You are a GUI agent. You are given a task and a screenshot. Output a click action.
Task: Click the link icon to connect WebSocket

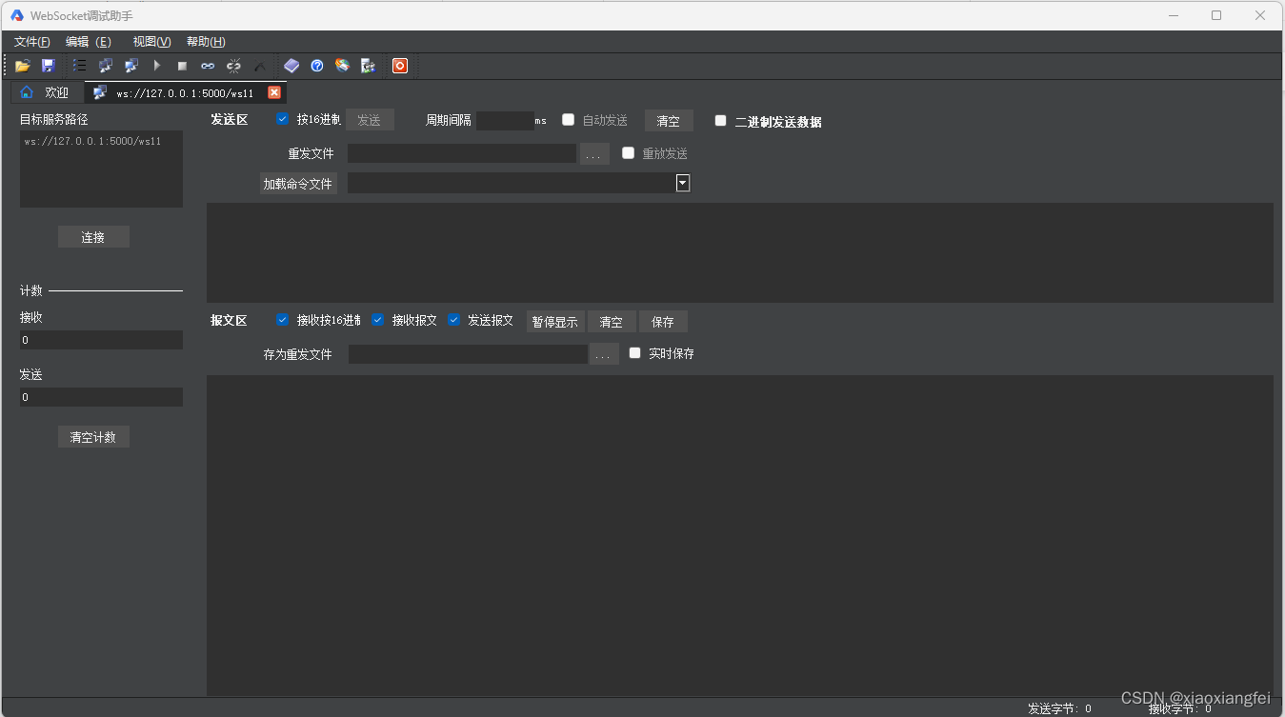tap(207, 65)
